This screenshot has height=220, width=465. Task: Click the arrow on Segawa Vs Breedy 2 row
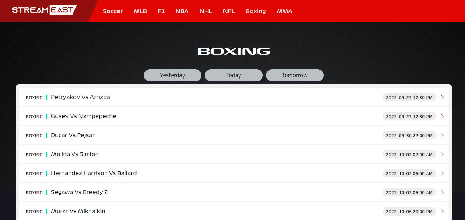coord(442,193)
